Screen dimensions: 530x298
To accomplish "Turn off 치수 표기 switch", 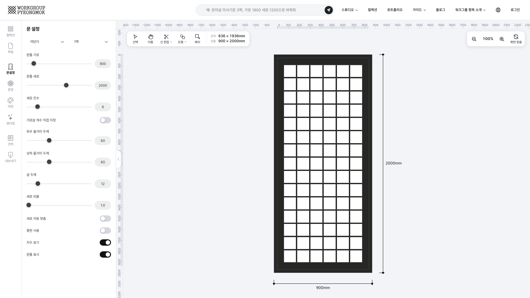I will pyautogui.click(x=105, y=242).
